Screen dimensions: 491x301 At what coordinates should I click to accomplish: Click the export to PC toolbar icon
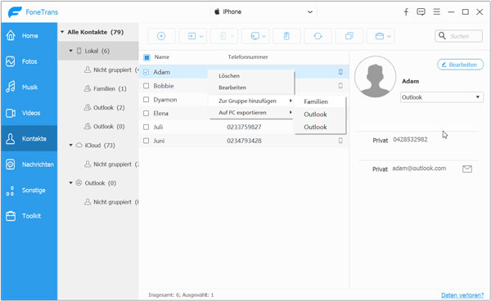point(255,36)
